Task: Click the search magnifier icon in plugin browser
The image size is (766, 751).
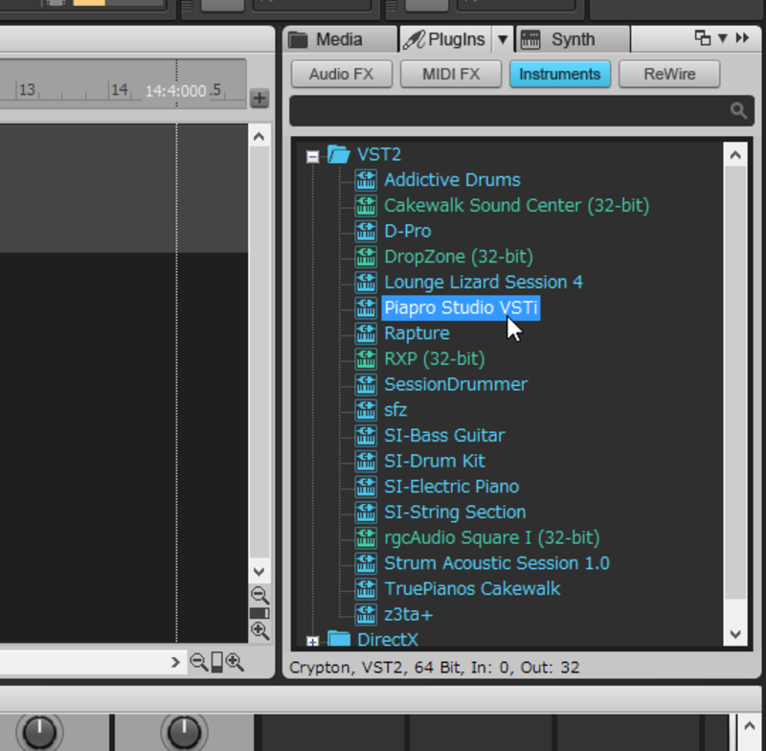Action: click(x=738, y=111)
